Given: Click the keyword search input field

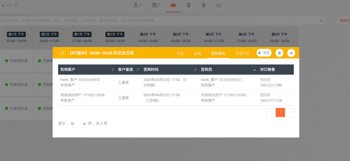Looking at the screenshot, I should click(159, 21).
